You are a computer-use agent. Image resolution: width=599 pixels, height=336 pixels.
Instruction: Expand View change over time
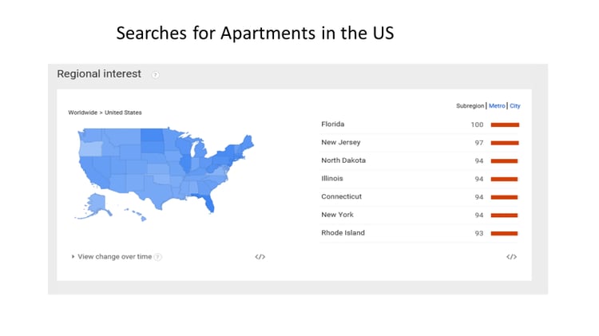(112, 256)
